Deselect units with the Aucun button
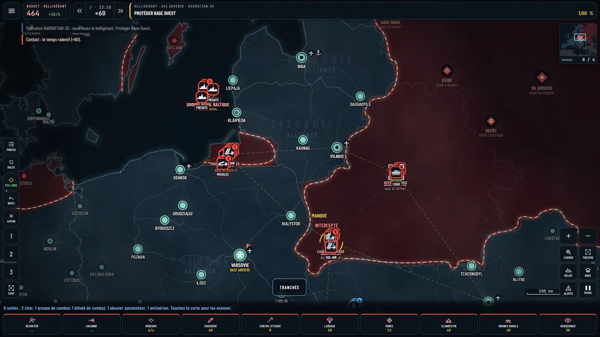The image size is (600, 337). coord(11,218)
